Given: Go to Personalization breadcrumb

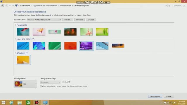Looking at the screenshot, I should pyautogui.click(x=65, y=6).
